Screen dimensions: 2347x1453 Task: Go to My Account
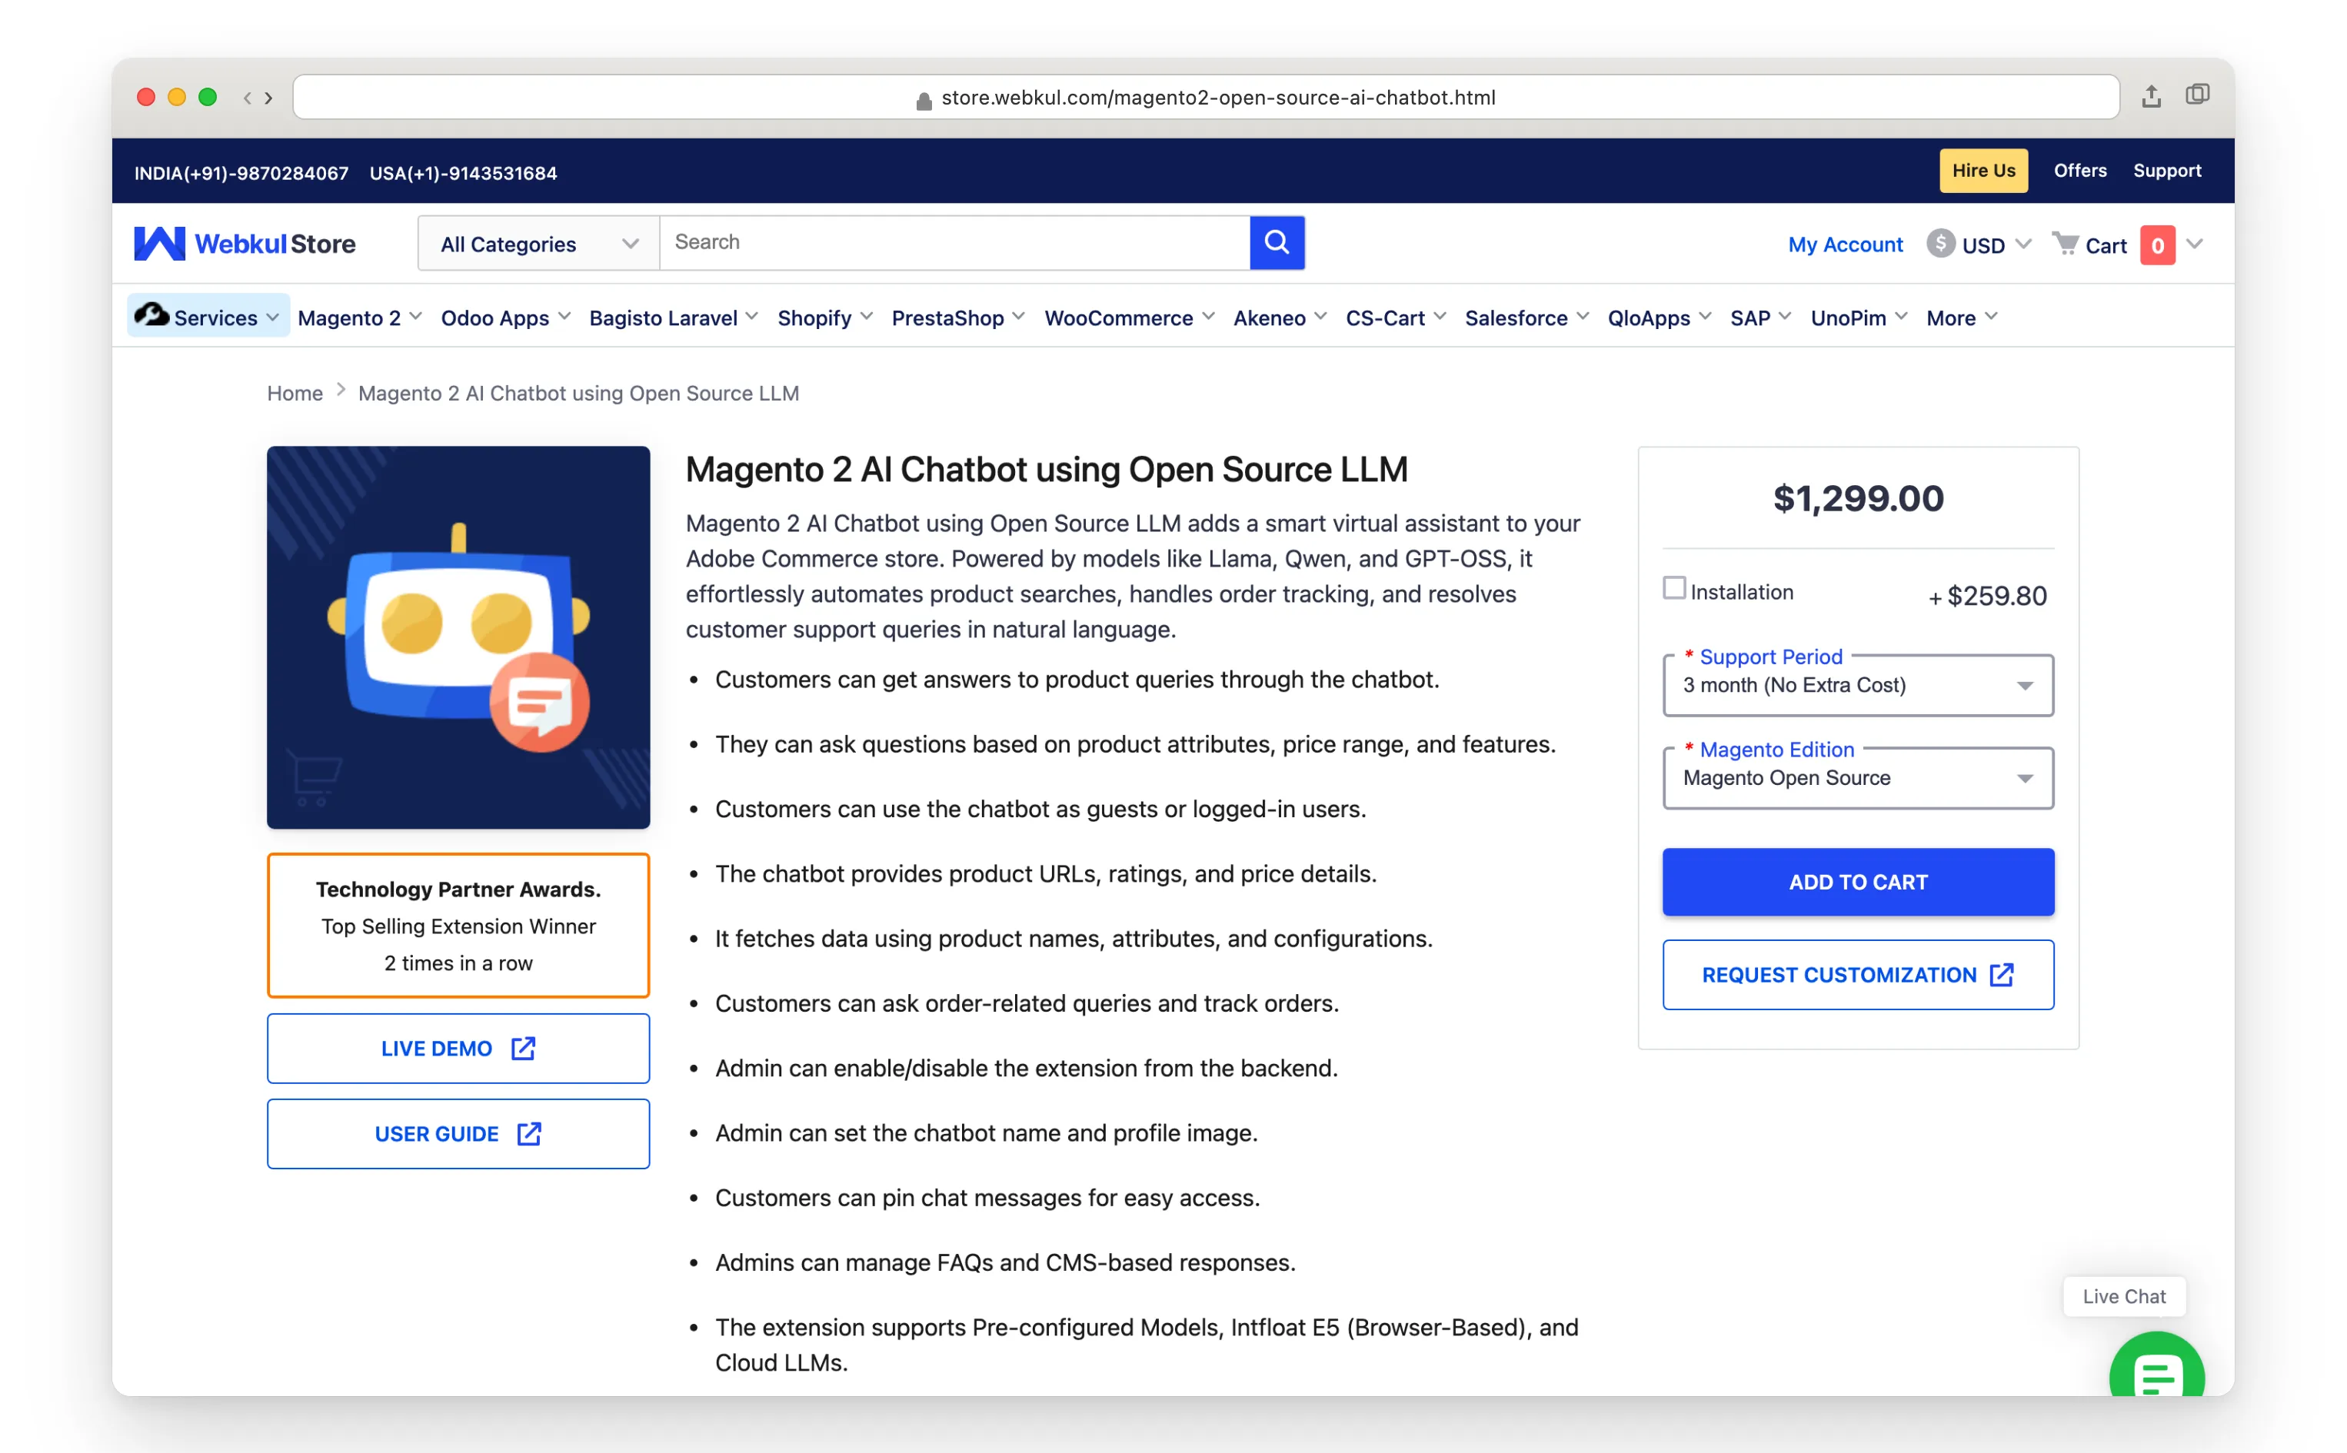coord(1844,244)
